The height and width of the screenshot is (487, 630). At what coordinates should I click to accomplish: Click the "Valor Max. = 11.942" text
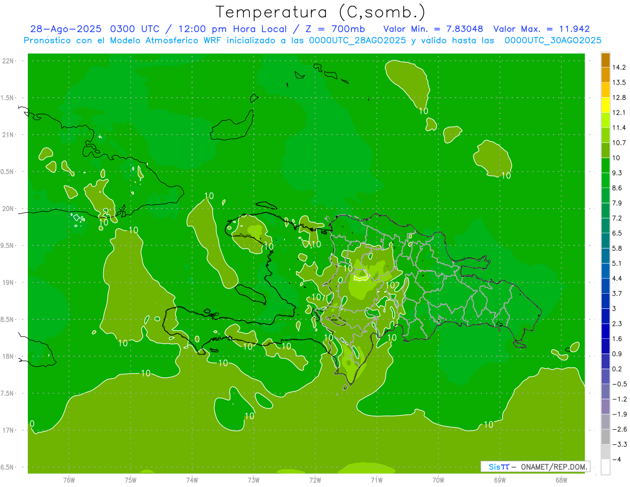pos(542,29)
